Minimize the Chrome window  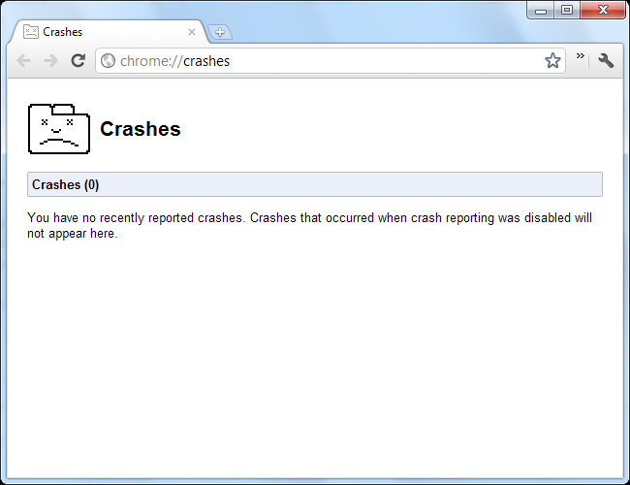click(541, 10)
